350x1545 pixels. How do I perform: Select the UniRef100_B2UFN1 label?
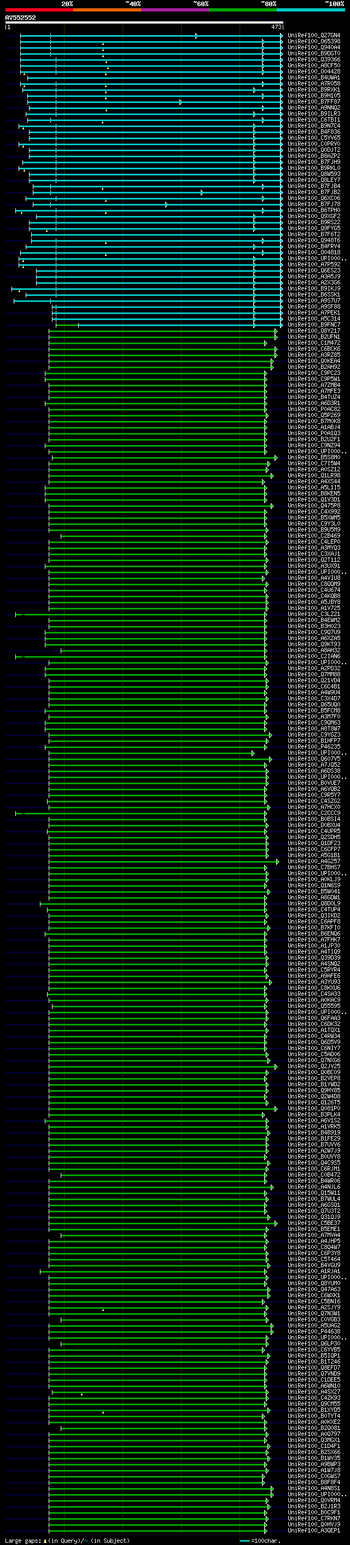(x=314, y=337)
